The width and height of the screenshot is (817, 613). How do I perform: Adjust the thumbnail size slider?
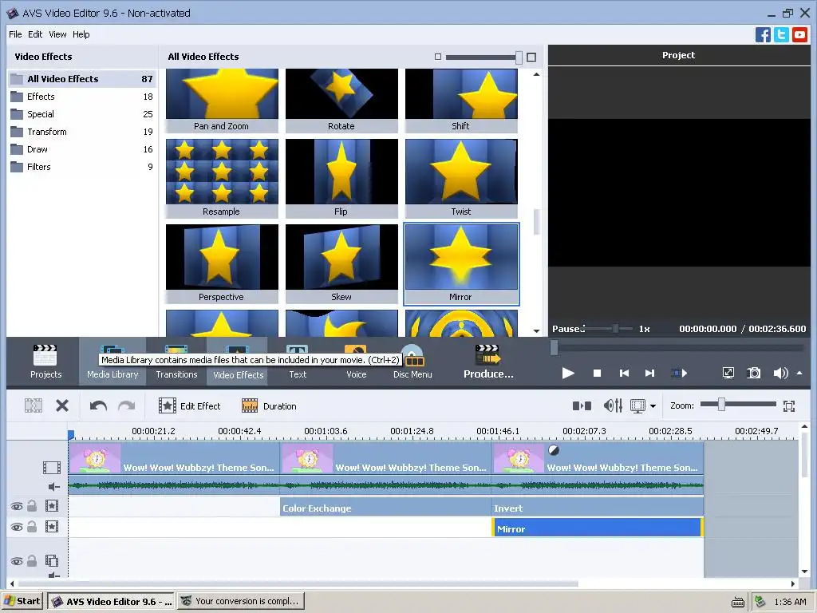(519, 57)
